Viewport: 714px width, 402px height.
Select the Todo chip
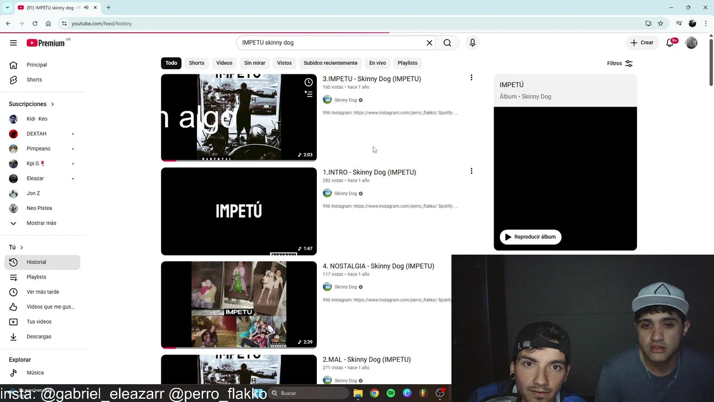(x=171, y=63)
